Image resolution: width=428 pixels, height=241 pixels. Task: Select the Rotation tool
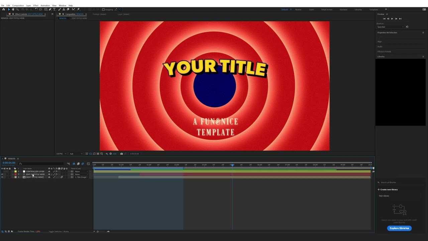(x=36, y=9)
